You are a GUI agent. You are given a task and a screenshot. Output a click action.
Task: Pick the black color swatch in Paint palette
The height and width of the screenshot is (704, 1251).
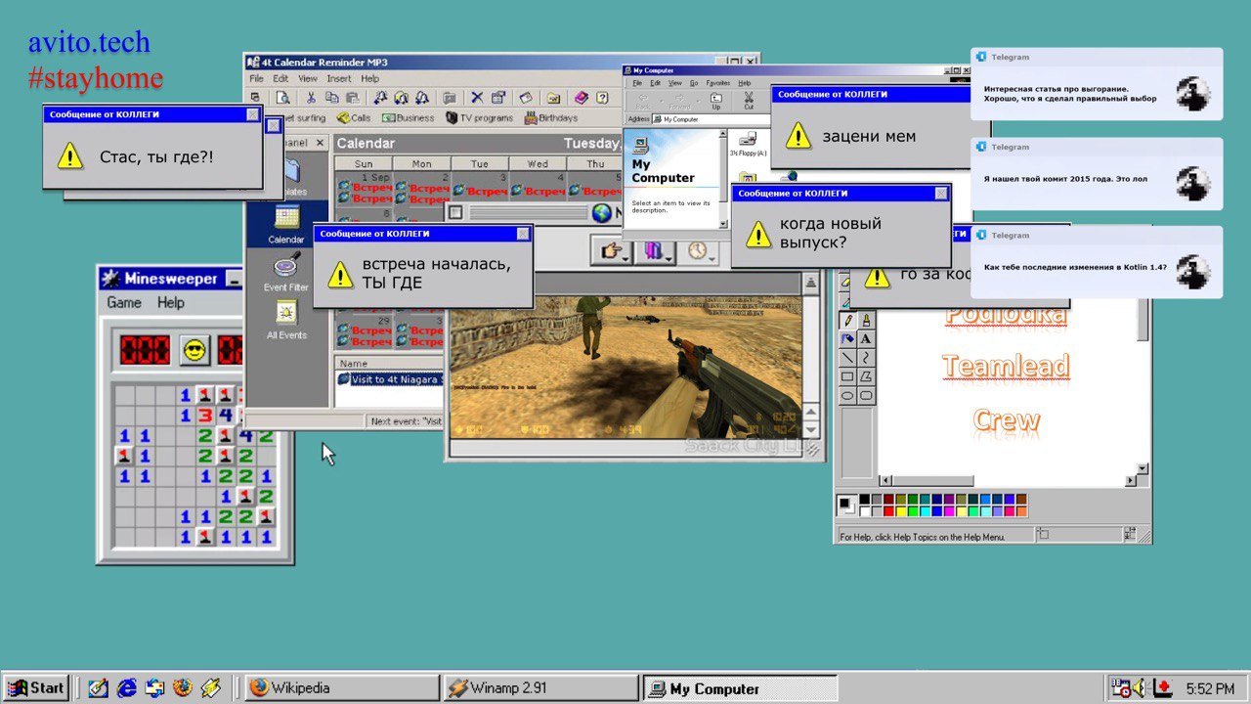864,500
